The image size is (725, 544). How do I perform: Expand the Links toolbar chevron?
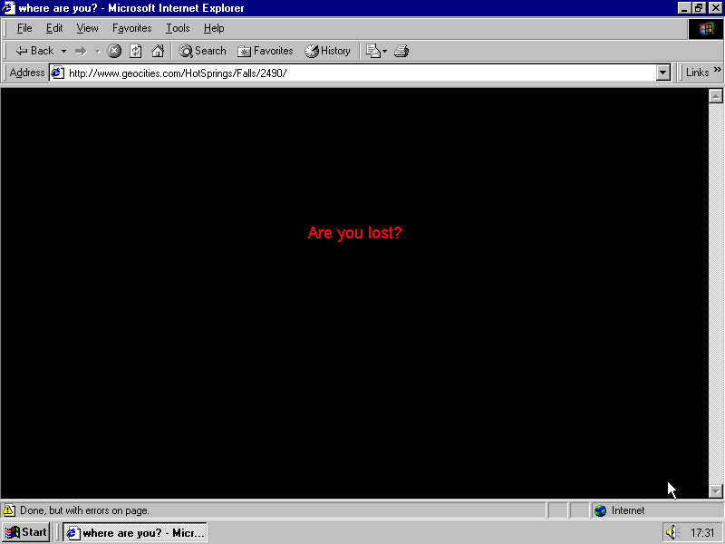(718, 72)
